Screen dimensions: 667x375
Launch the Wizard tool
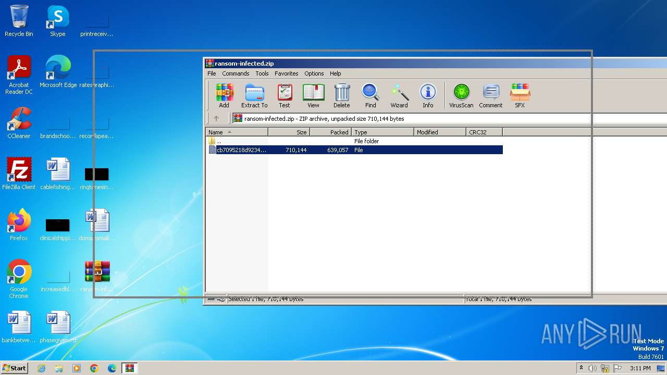399,95
